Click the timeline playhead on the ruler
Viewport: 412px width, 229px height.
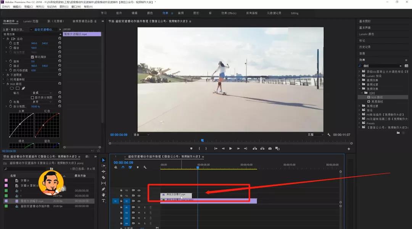(x=198, y=168)
